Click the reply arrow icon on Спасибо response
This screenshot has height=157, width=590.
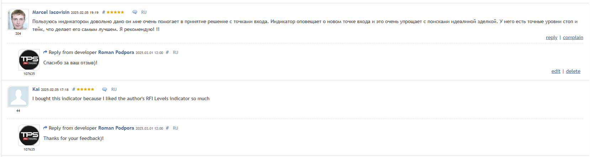click(45, 52)
